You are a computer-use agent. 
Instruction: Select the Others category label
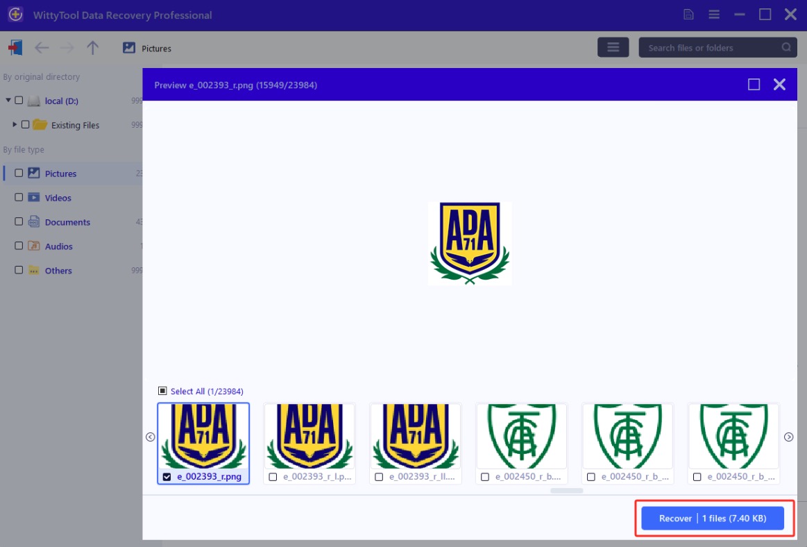tap(58, 271)
